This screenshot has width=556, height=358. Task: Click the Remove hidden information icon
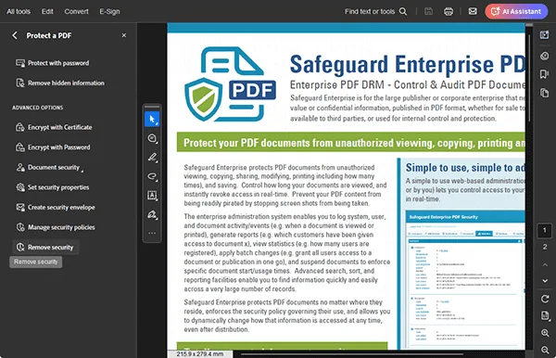click(20, 83)
